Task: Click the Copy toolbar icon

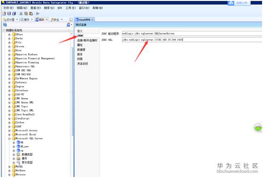Action: click(x=26, y=14)
